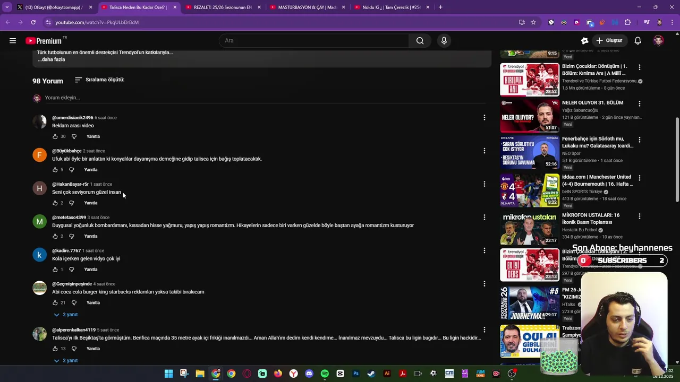Open options for NELER OLUYOR 31. BÖLÜM video

[639, 103]
